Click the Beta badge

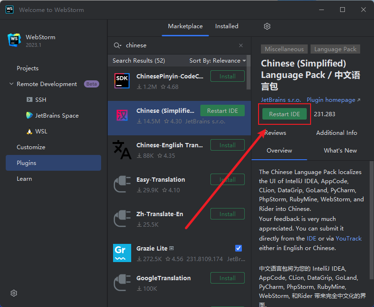tap(92, 84)
